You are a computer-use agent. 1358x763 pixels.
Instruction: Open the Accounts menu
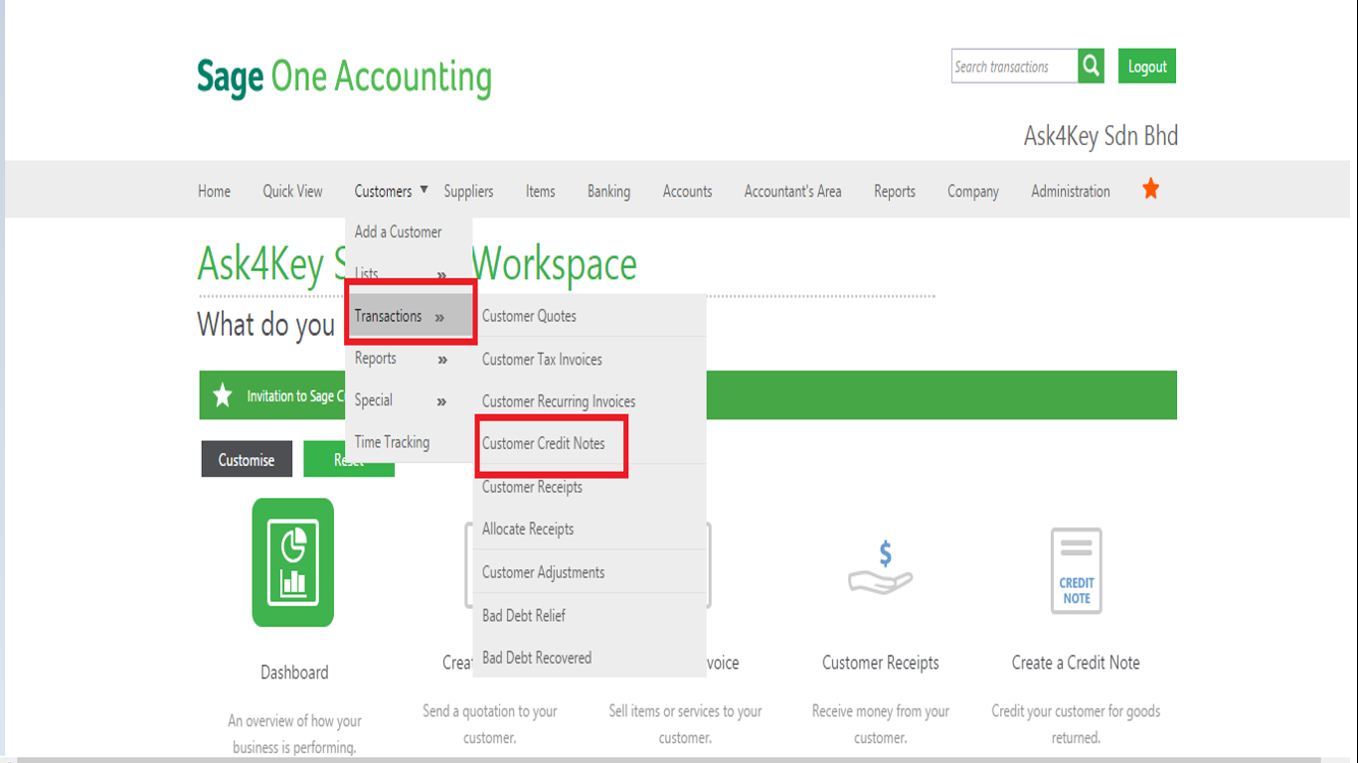[687, 191]
